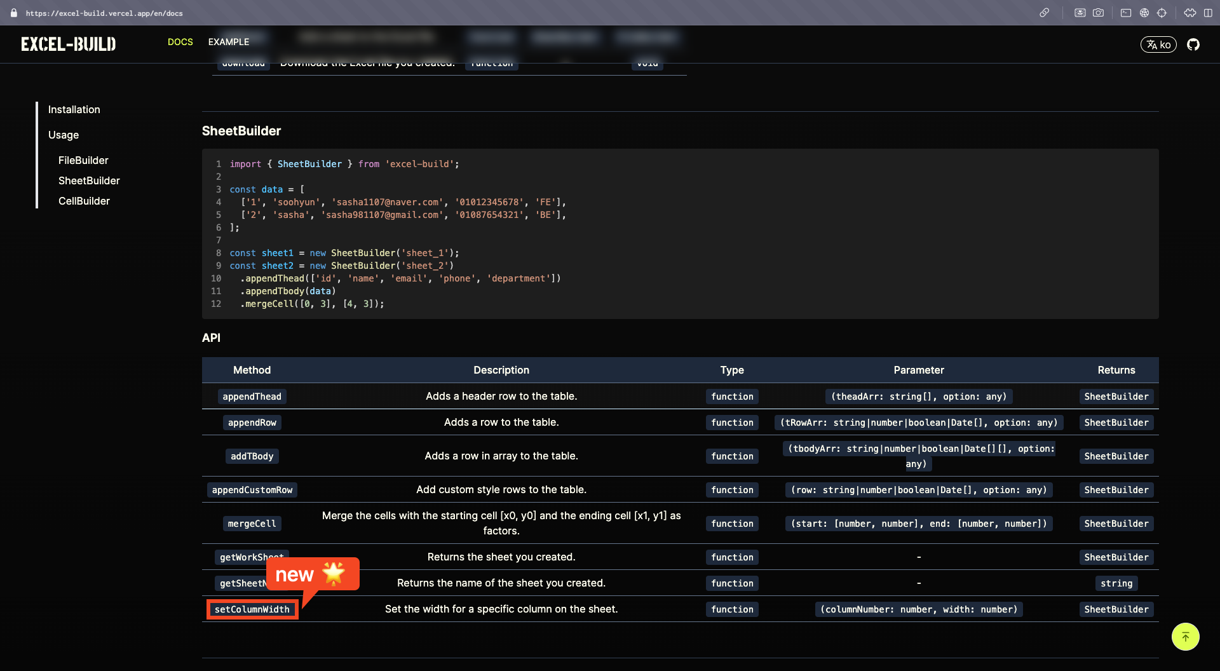Image resolution: width=1220 pixels, height=671 pixels.
Task: Click the Description column header
Action: [x=501, y=370]
